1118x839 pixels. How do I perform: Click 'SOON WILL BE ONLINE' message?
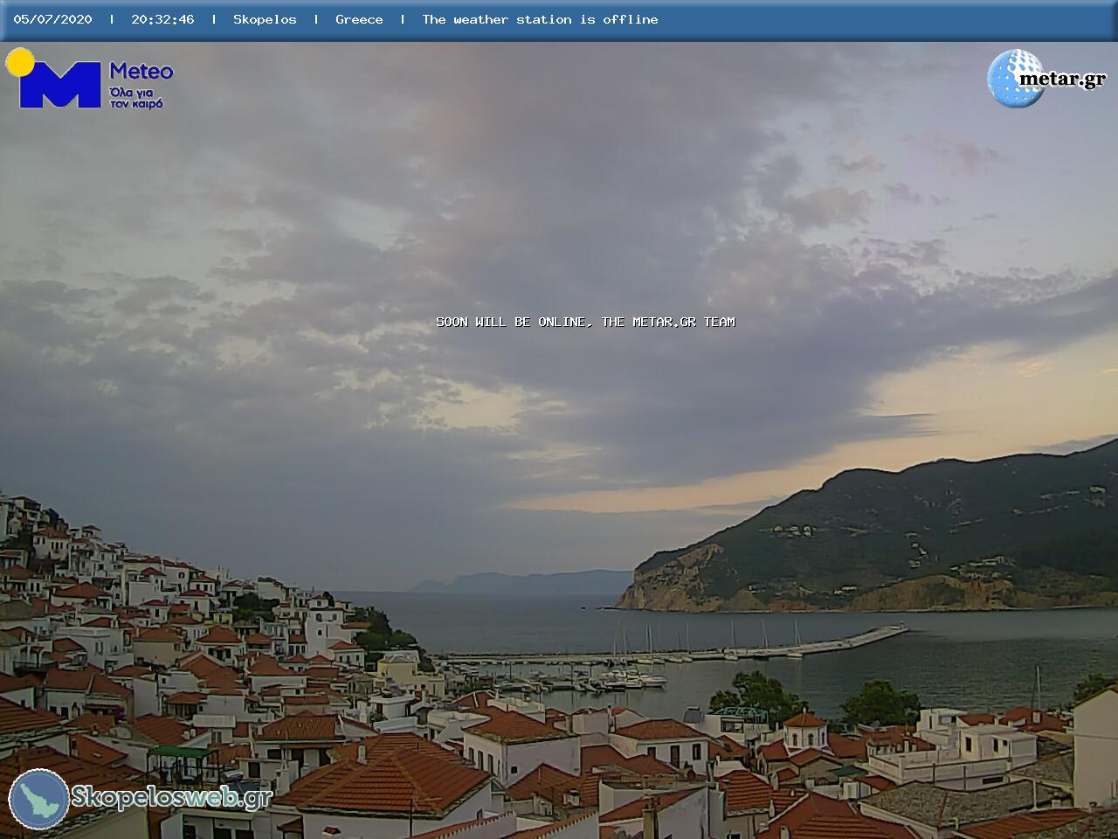[x=585, y=322]
